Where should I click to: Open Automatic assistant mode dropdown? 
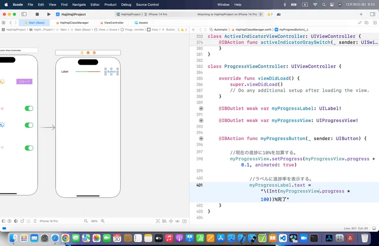(x=218, y=30)
